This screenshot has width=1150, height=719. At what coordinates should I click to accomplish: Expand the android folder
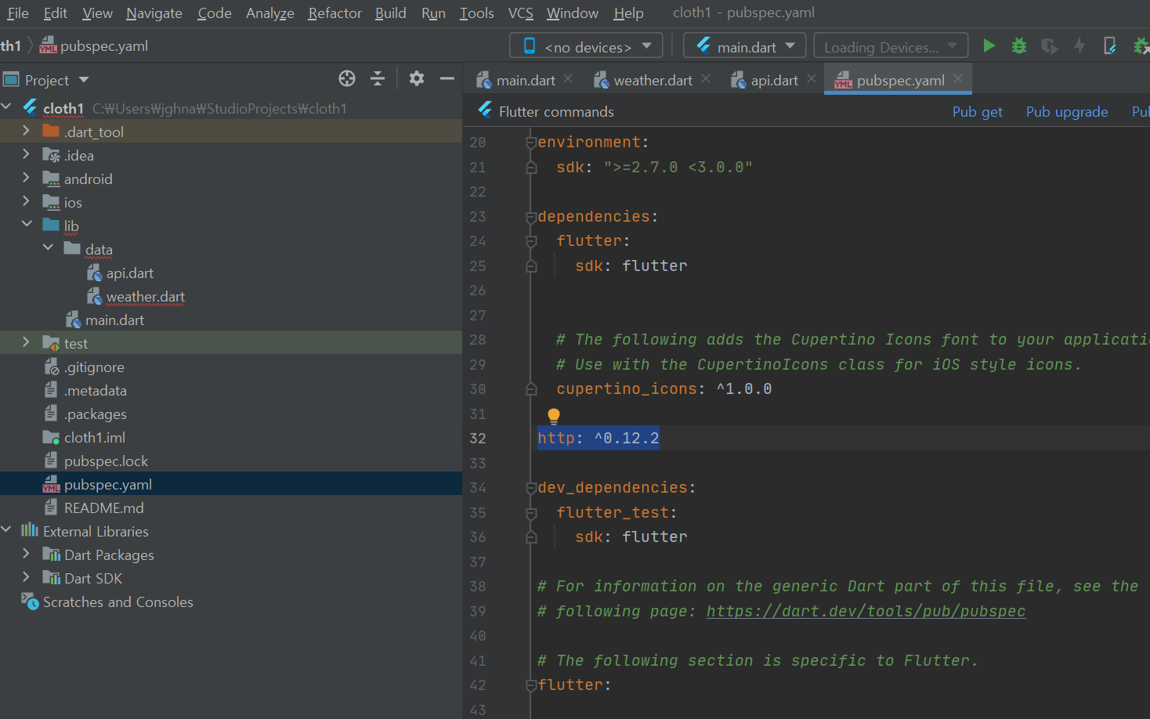tap(26, 178)
